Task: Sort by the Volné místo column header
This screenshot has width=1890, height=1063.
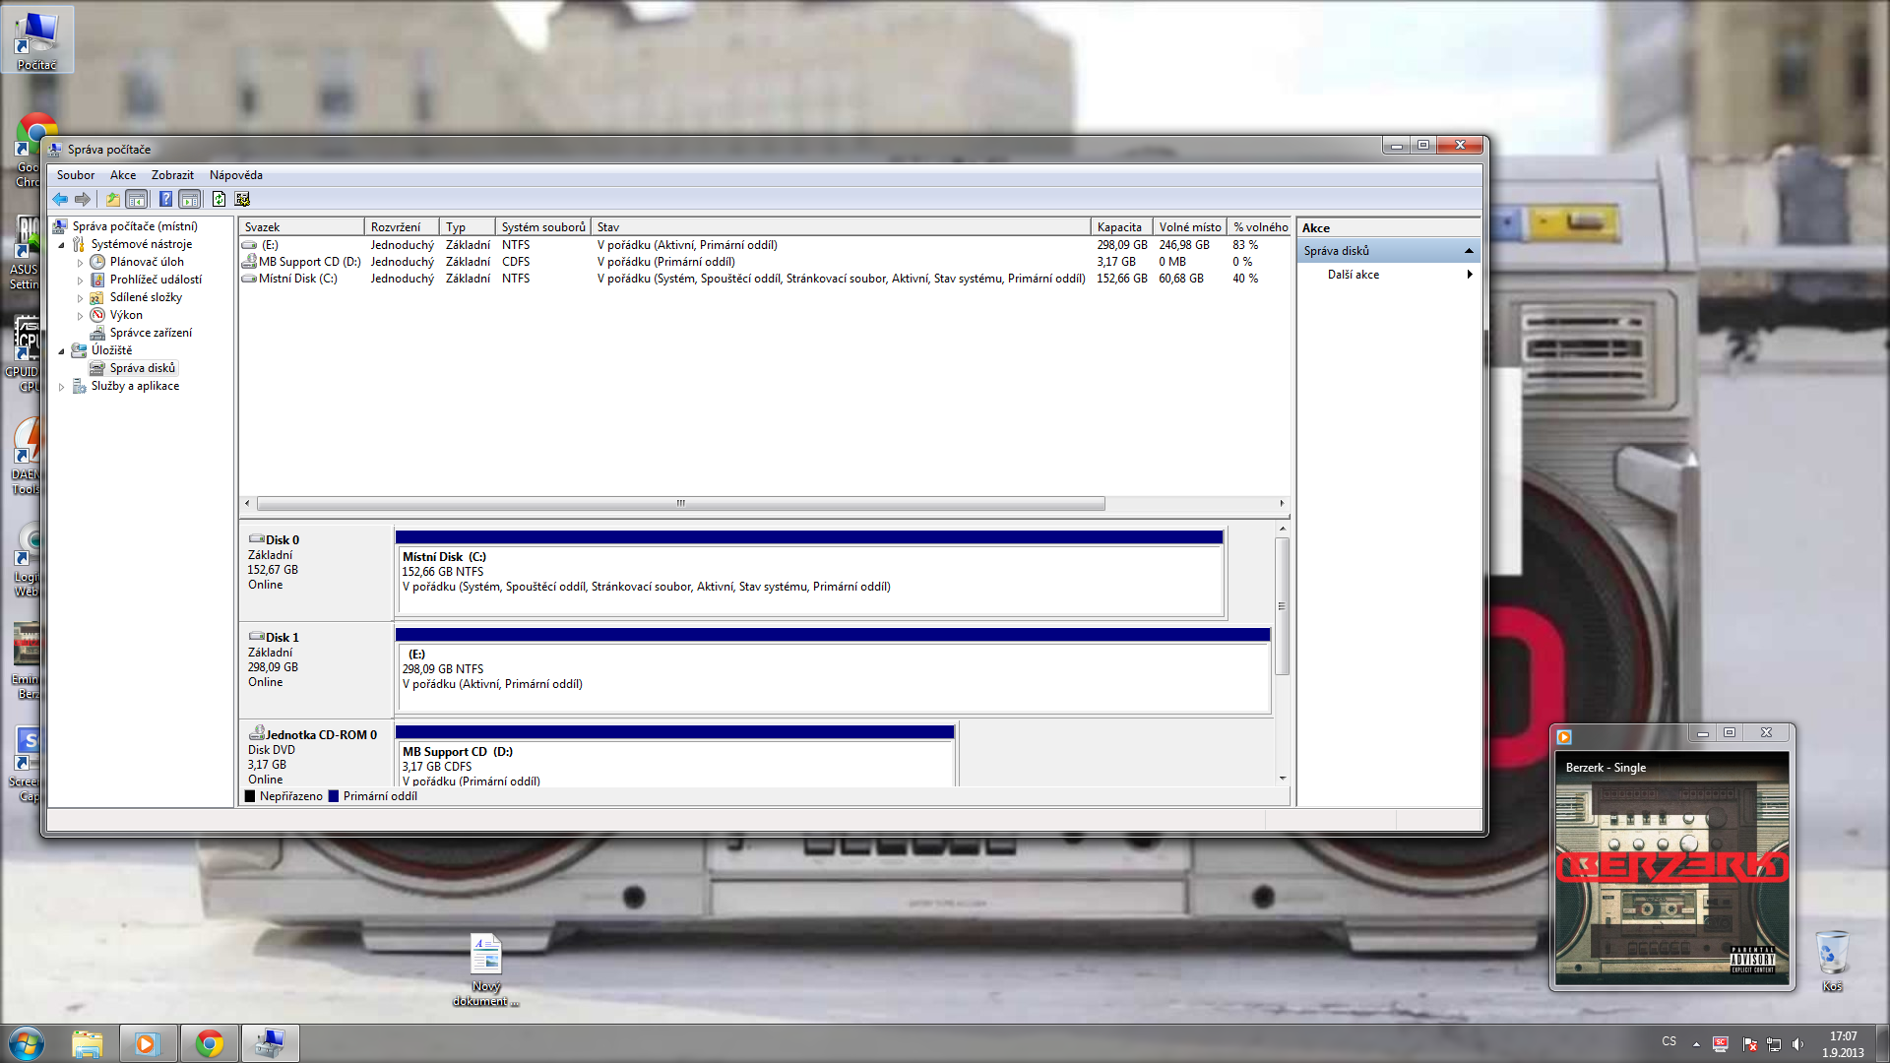Action: [x=1190, y=227]
